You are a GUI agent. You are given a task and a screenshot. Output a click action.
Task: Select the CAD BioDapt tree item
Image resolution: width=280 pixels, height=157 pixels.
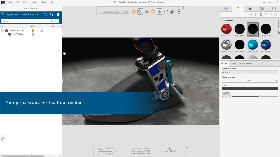pyautogui.click(x=20, y=34)
